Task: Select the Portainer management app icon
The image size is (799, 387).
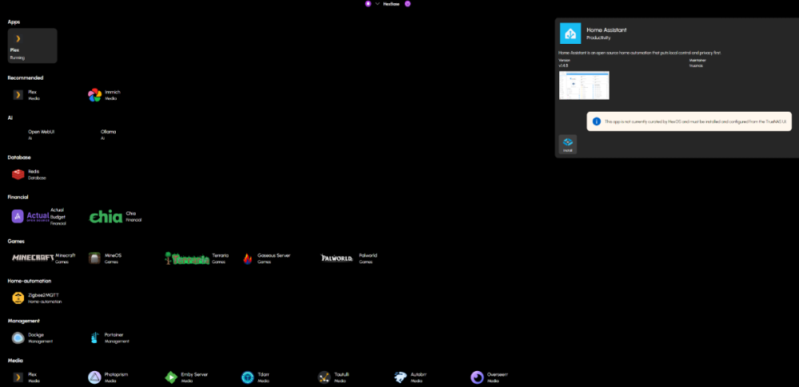Action: 95,338
